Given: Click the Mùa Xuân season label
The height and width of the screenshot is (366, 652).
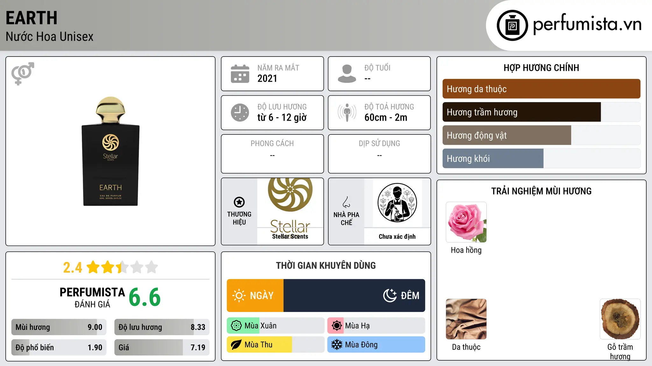Looking at the screenshot, I should [260, 326].
